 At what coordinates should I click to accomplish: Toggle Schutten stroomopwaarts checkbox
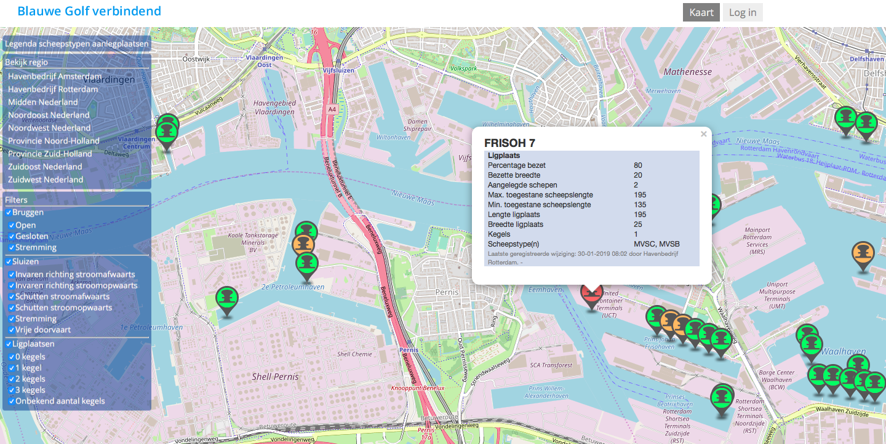(12, 308)
